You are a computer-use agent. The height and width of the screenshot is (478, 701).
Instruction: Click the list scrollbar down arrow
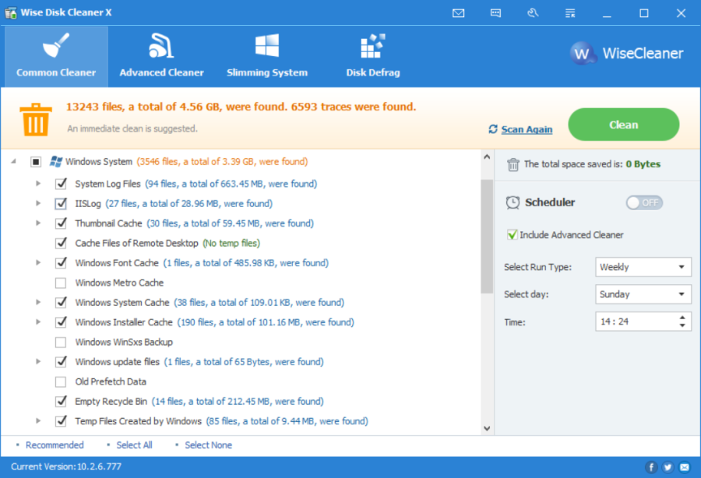487,428
